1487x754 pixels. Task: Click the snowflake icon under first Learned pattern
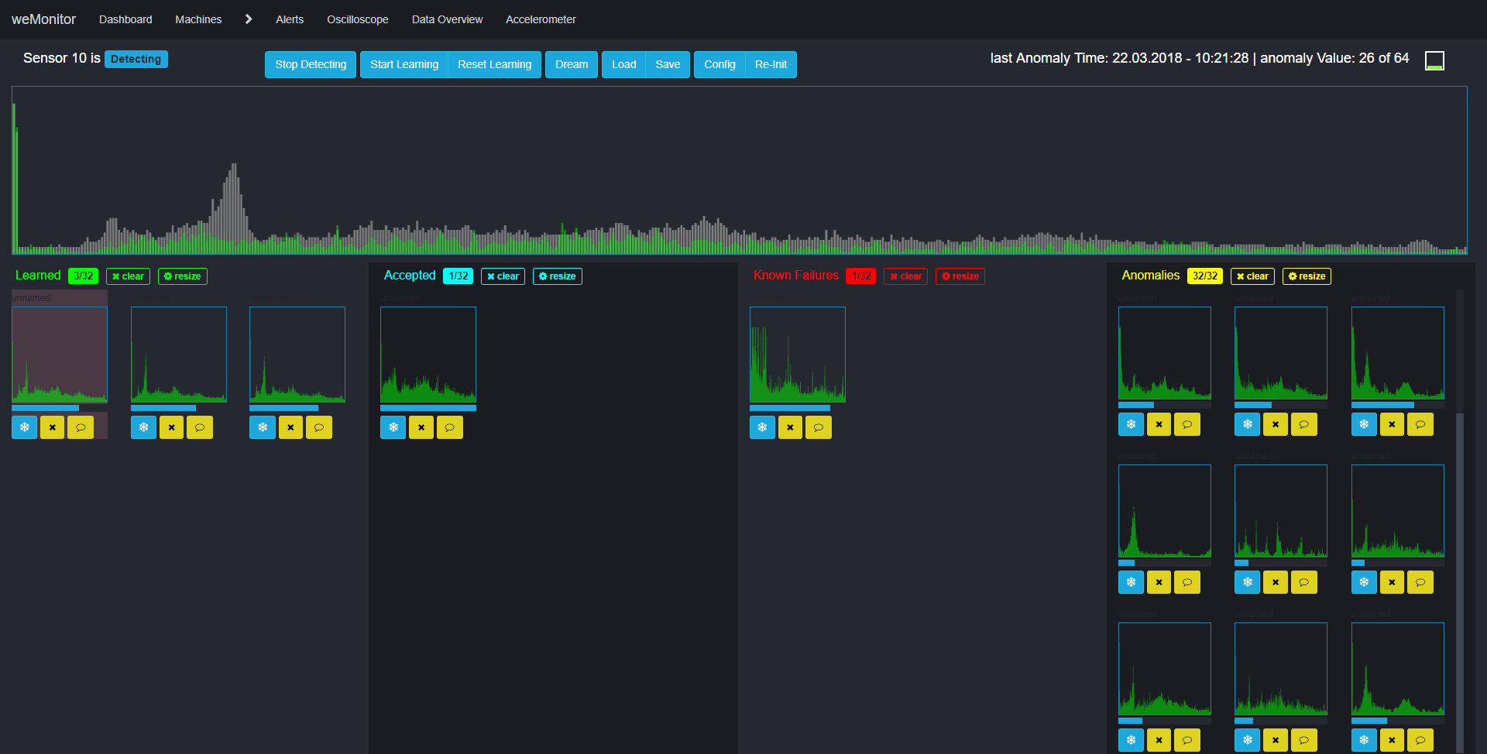pos(24,427)
